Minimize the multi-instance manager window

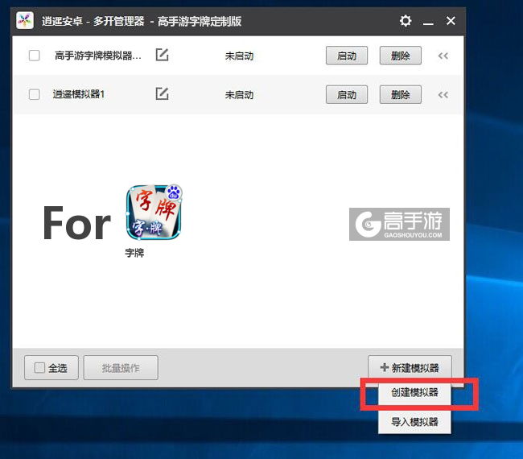(430, 21)
